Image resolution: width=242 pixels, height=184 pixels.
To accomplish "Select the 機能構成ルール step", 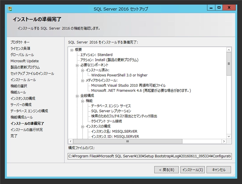I will pyautogui.click(x=21, y=117).
